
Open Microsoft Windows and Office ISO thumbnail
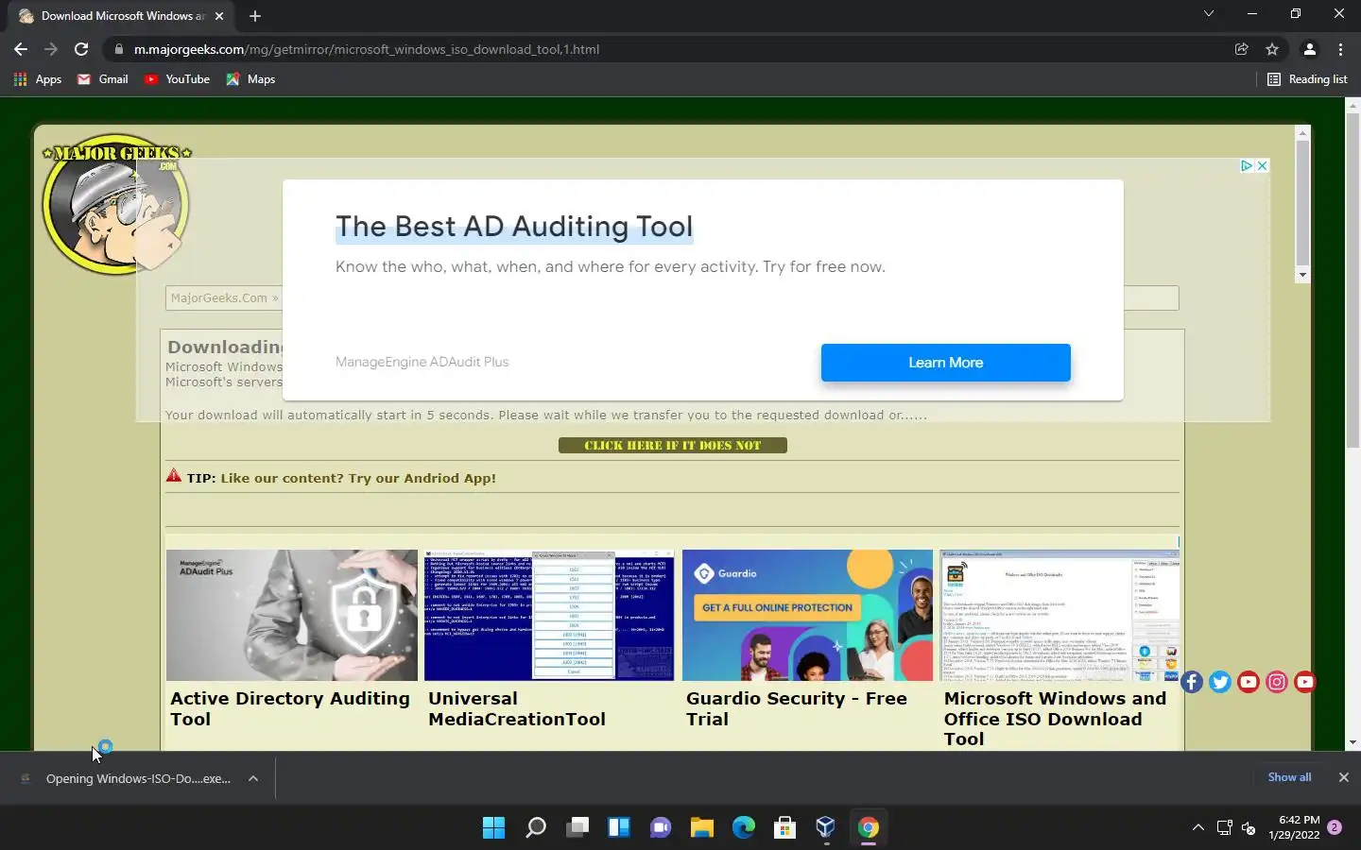point(1061,615)
